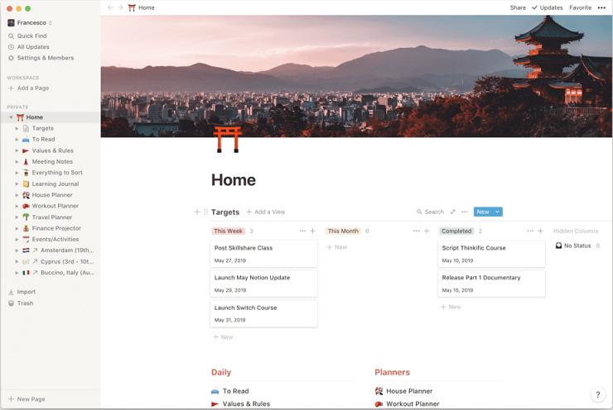The height and width of the screenshot is (410, 613).
Task: Open House Planner in sidebar
Action: click(x=52, y=195)
